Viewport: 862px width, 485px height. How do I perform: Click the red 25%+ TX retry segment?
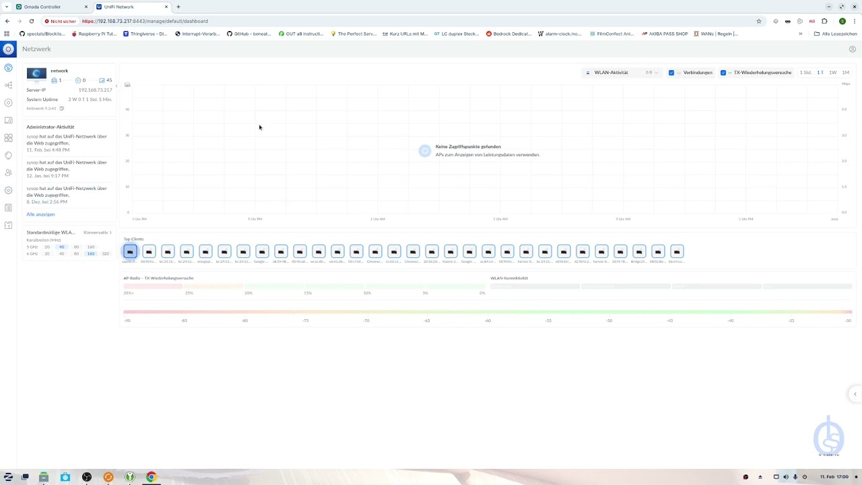click(x=153, y=287)
